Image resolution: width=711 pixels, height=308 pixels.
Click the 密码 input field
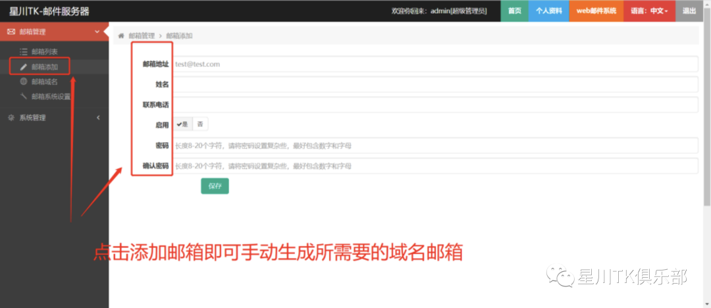pos(435,145)
